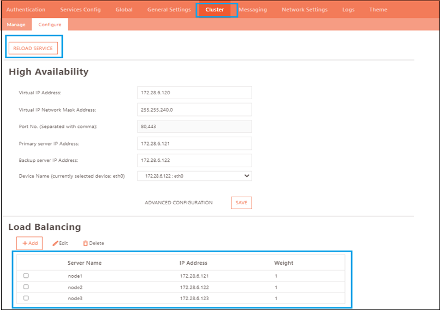Click the weight value for node1

(276, 276)
